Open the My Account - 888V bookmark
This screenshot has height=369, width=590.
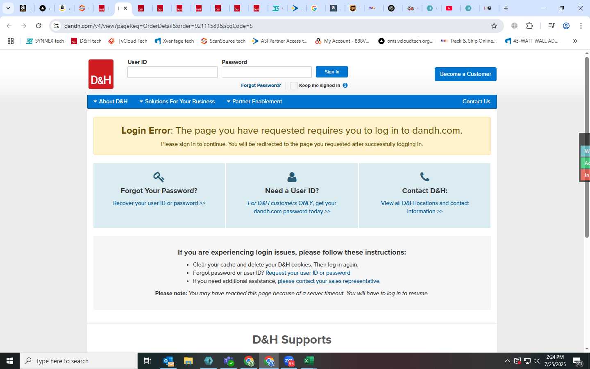pos(342,41)
